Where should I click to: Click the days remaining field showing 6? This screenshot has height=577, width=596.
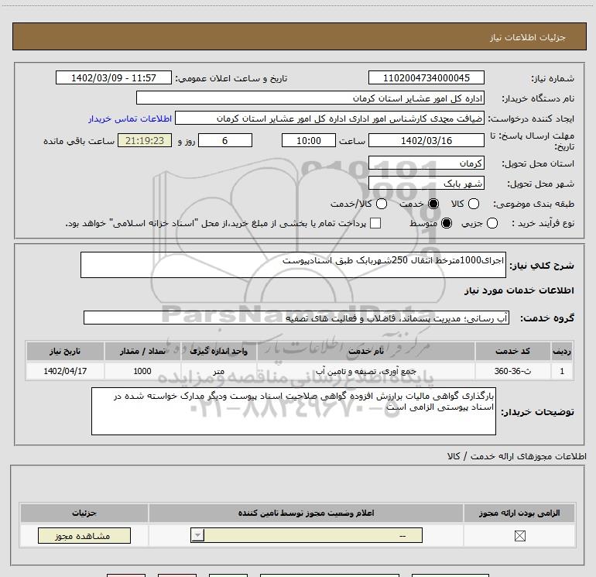225,140
